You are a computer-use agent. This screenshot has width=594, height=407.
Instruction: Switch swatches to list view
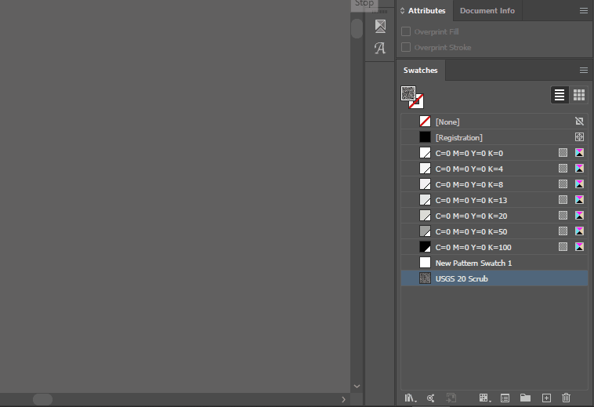[x=560, y=95]
